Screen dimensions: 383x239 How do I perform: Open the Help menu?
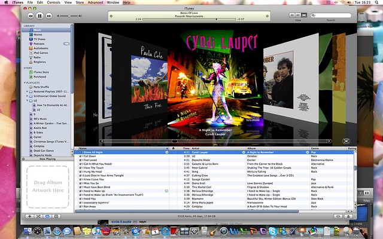click(126, 2)
